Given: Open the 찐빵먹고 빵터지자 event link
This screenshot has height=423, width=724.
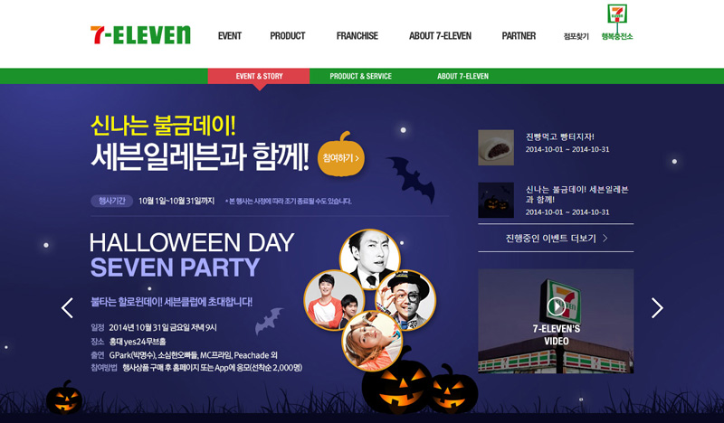Looking at the screenshot, I should pyautogui.click(x=559, y=137).
